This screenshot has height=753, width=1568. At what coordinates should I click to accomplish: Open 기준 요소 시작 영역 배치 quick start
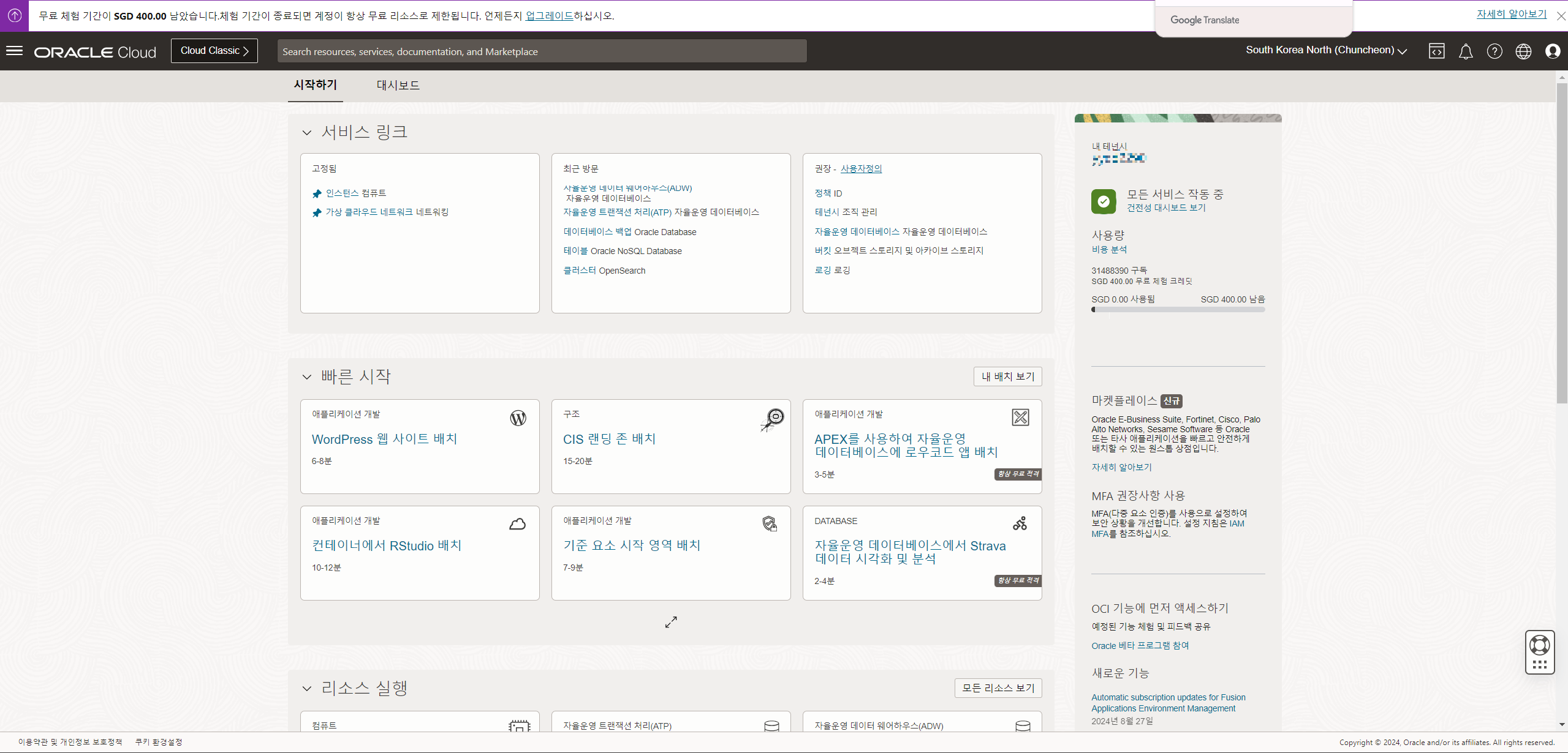(x=632, y=545)
